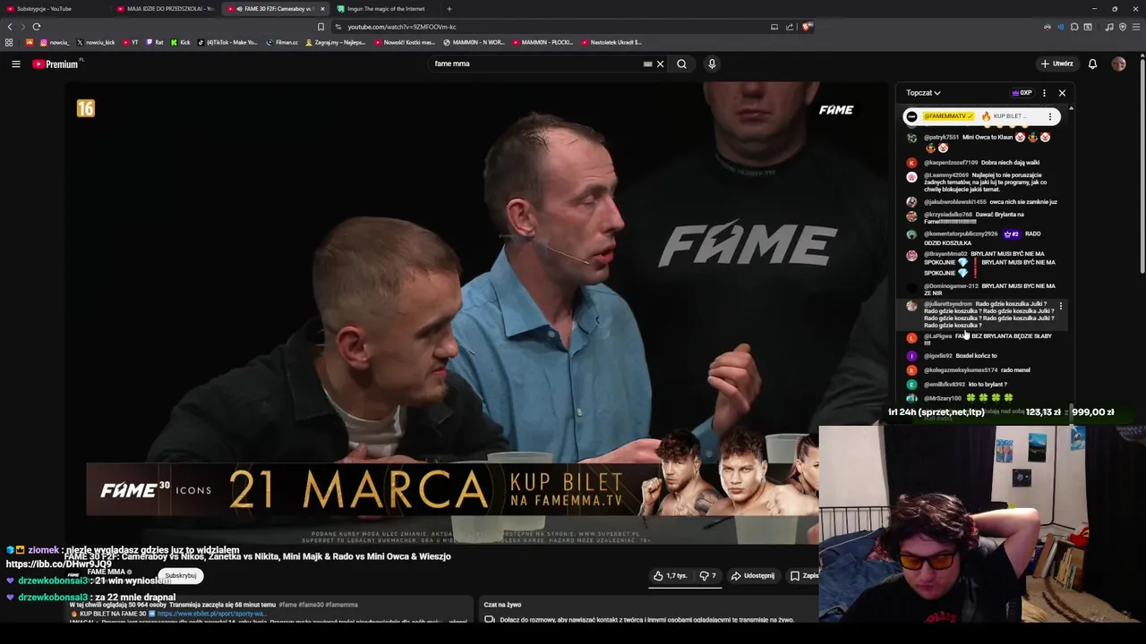
Task: Switch to Imgur tab
Action: [x=386, y=9]
